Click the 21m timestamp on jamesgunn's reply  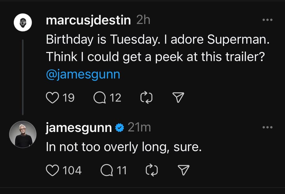139,128
